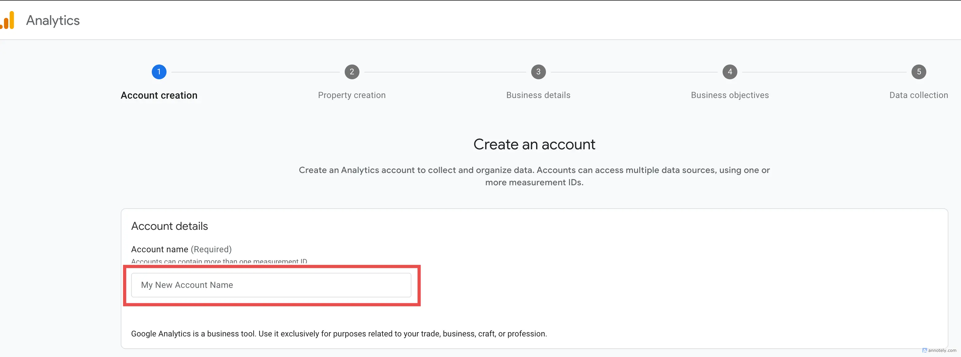This screenshot has width=961, height=357.
Task: Select step circle 5 for Data collection
Action: [919, 72]
